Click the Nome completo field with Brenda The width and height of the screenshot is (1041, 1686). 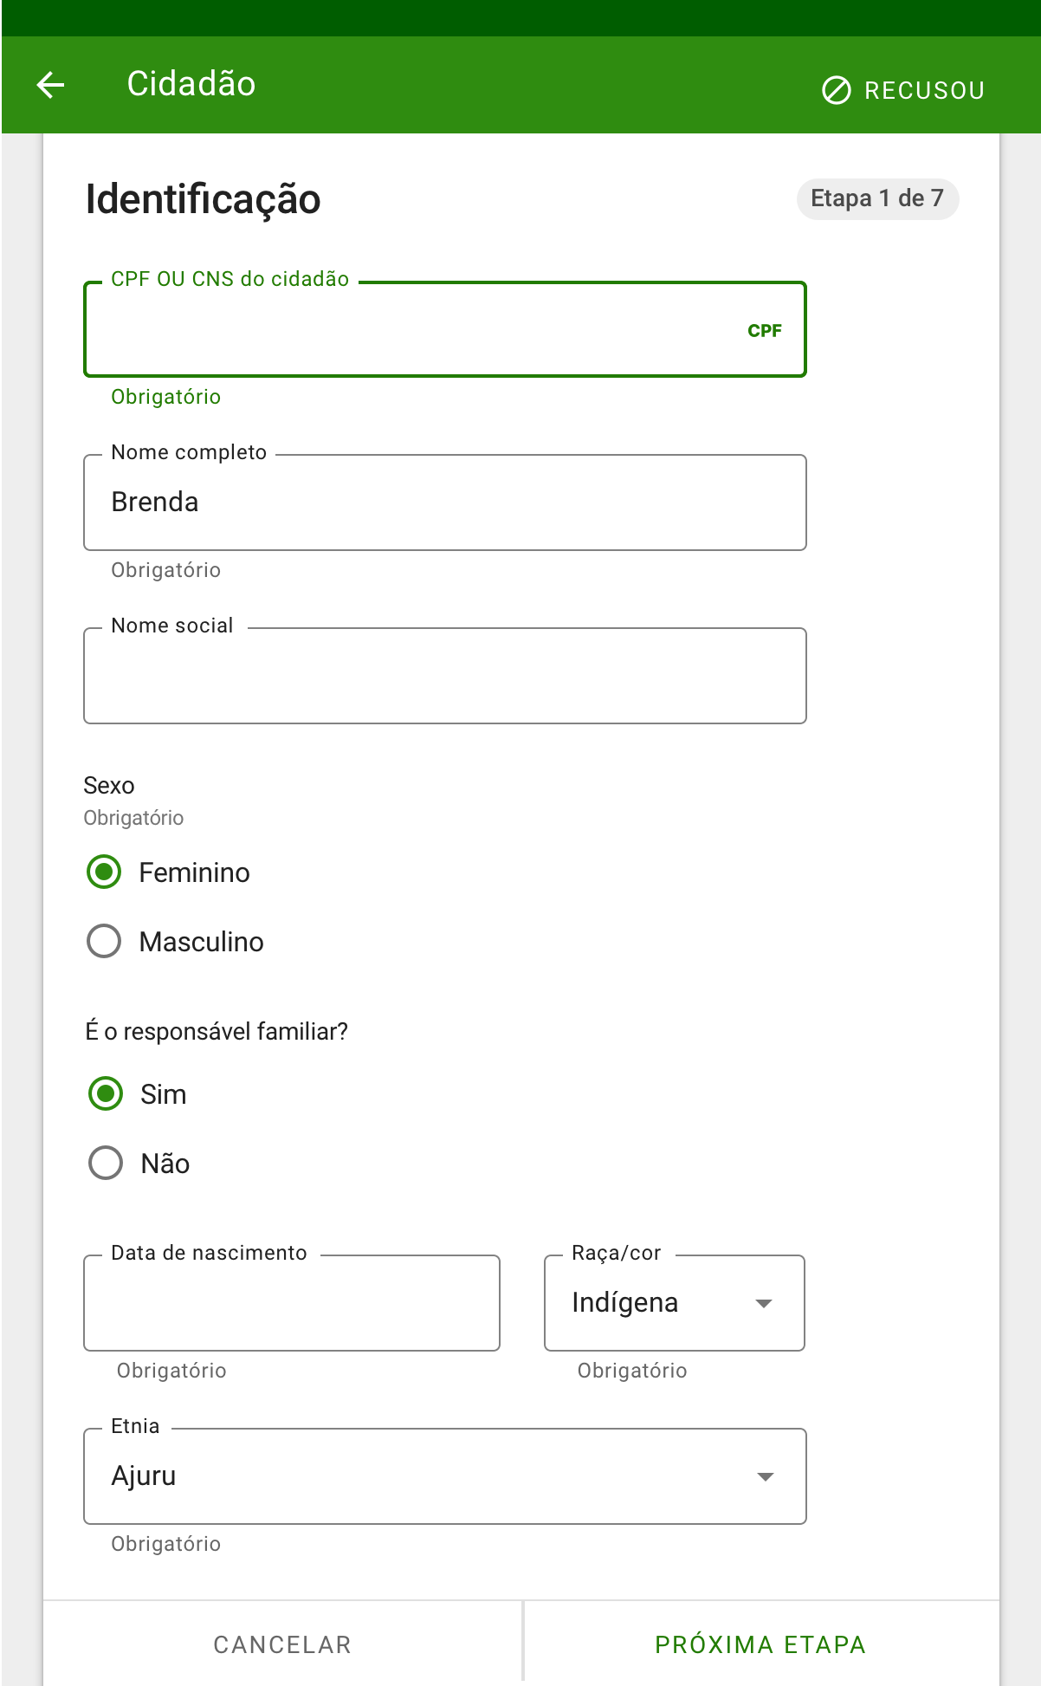click(444, 503)
